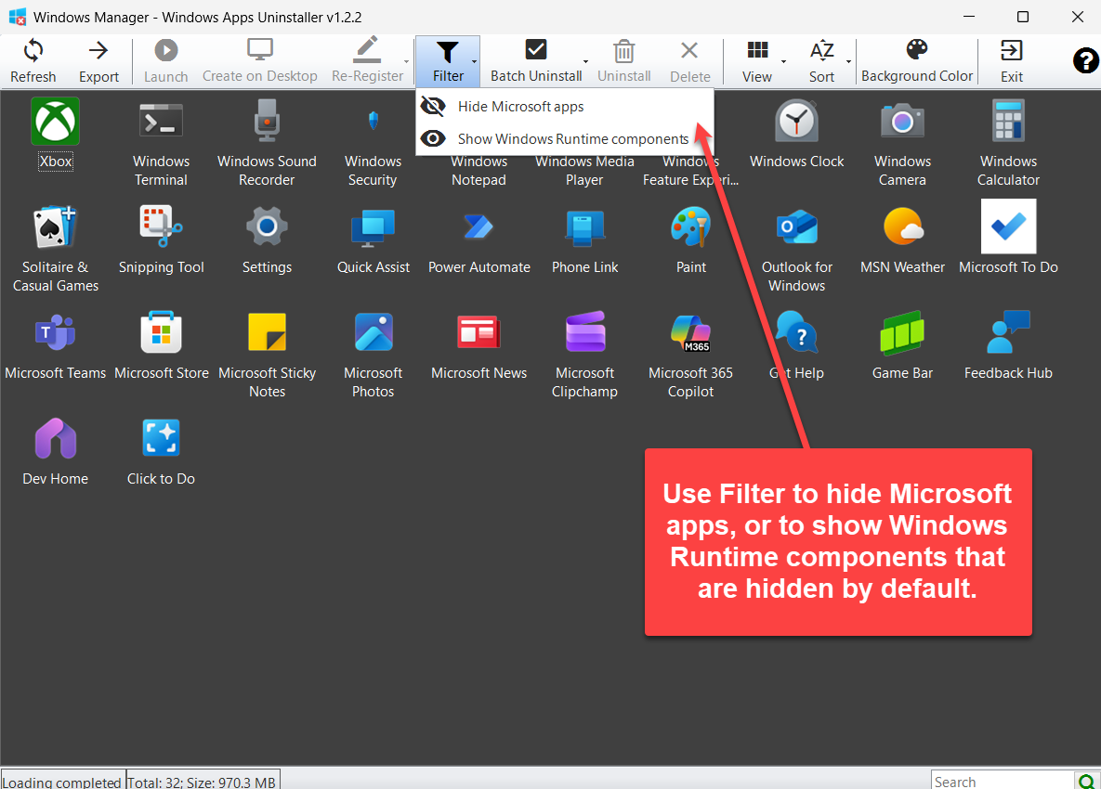Toggle Batch Uninstall mode
This screenshot has width=1101, height=789.
pos(536,61)
